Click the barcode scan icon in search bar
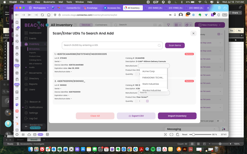Viewport: 247px width, 154px height. tap(155, 25)
